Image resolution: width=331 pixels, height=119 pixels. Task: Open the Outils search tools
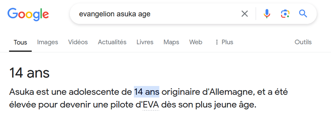click(x=303, y=42)
